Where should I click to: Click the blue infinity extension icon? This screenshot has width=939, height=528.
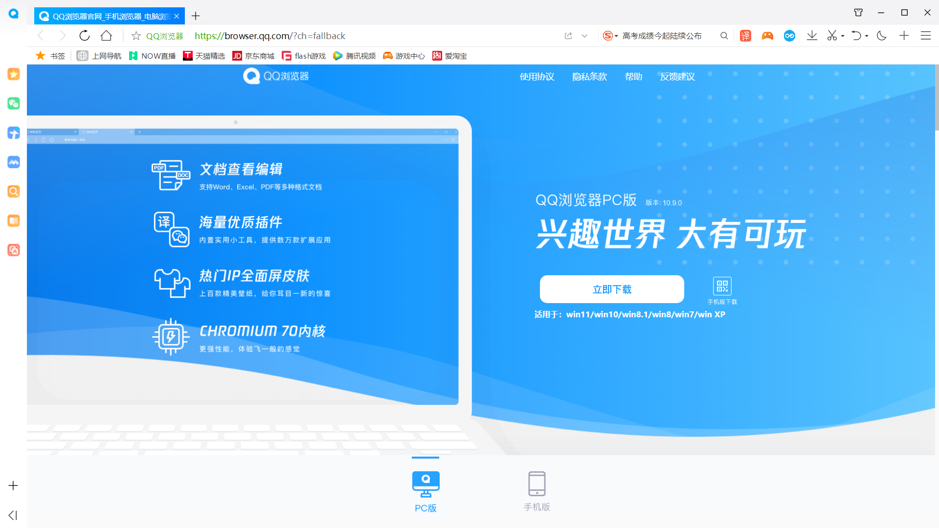tap(789, 36)
